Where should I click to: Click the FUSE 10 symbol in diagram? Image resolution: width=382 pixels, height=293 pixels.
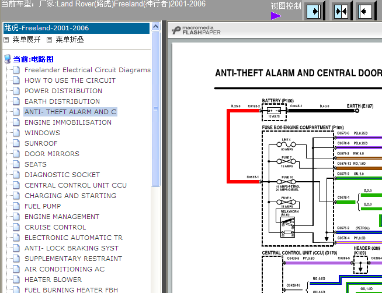(x=286, y=182)
